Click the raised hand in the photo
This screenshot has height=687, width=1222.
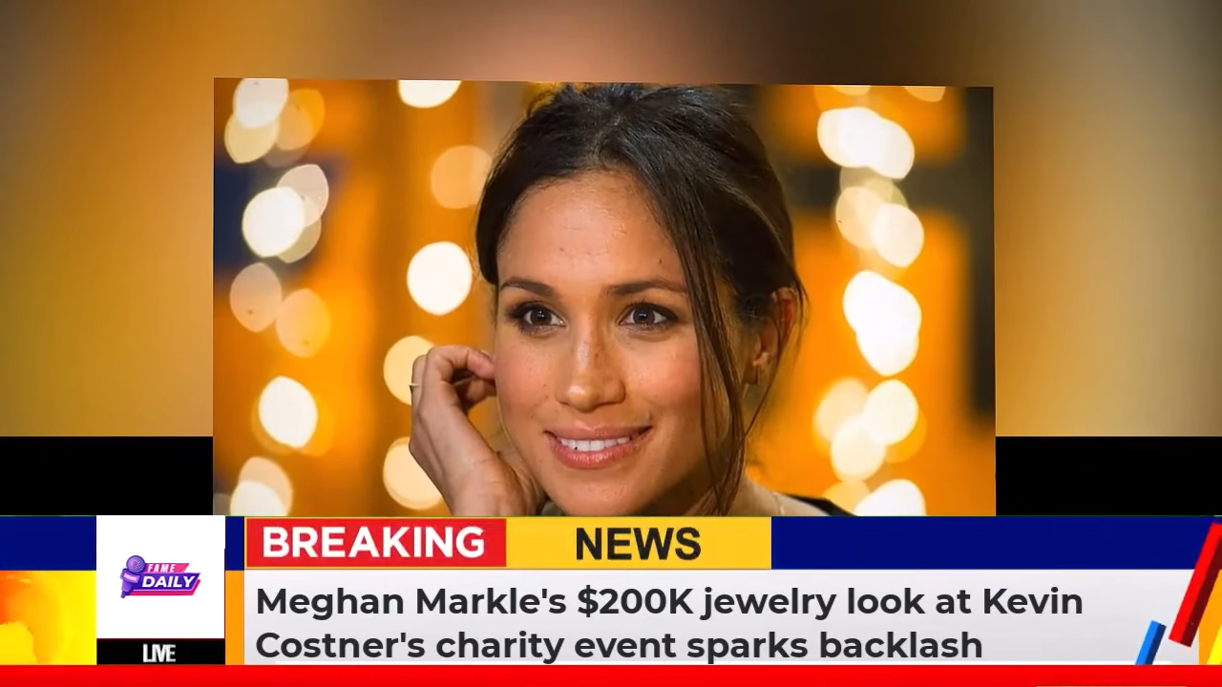(460, 420)
